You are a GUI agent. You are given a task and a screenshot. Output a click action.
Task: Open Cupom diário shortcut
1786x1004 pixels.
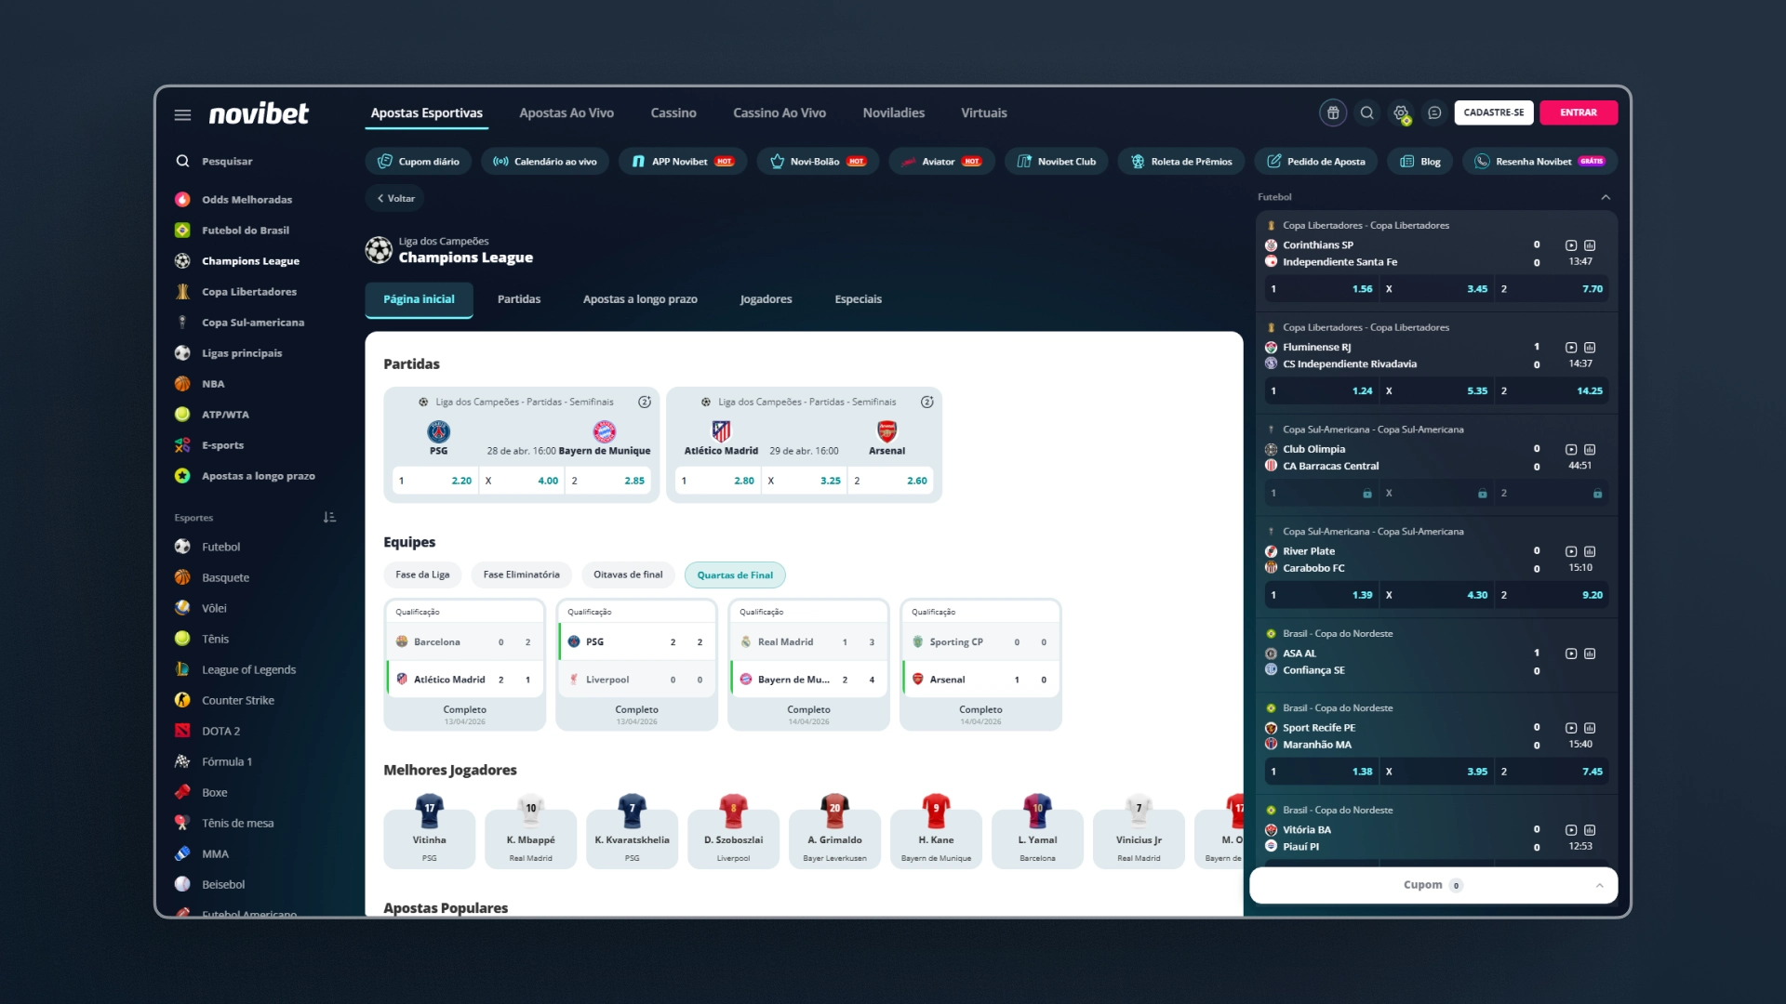pos(419,162)
